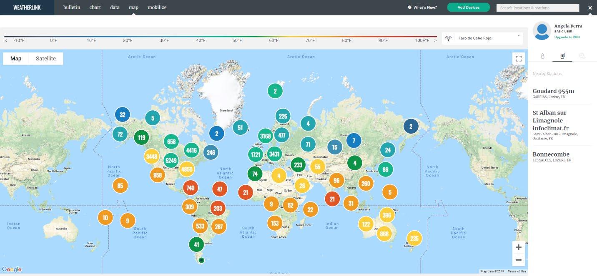Click the 203 station cluster marker
The image size is (597, 276).
click(218, 208)
